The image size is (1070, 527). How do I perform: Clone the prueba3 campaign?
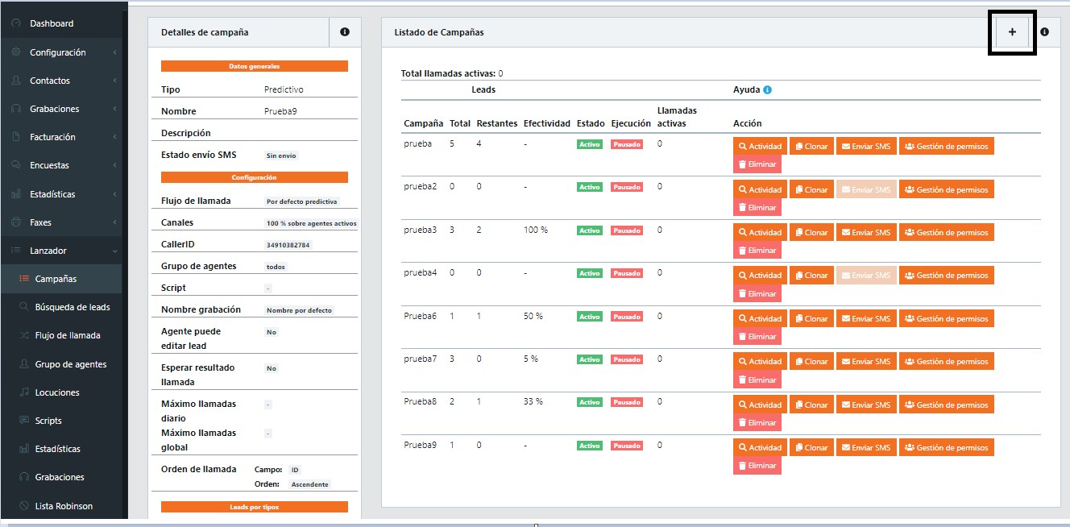point(811,232)
